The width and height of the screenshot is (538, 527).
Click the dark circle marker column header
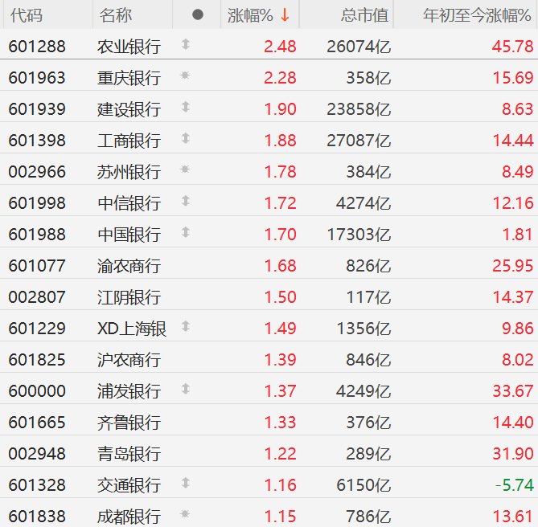(198, 14)
